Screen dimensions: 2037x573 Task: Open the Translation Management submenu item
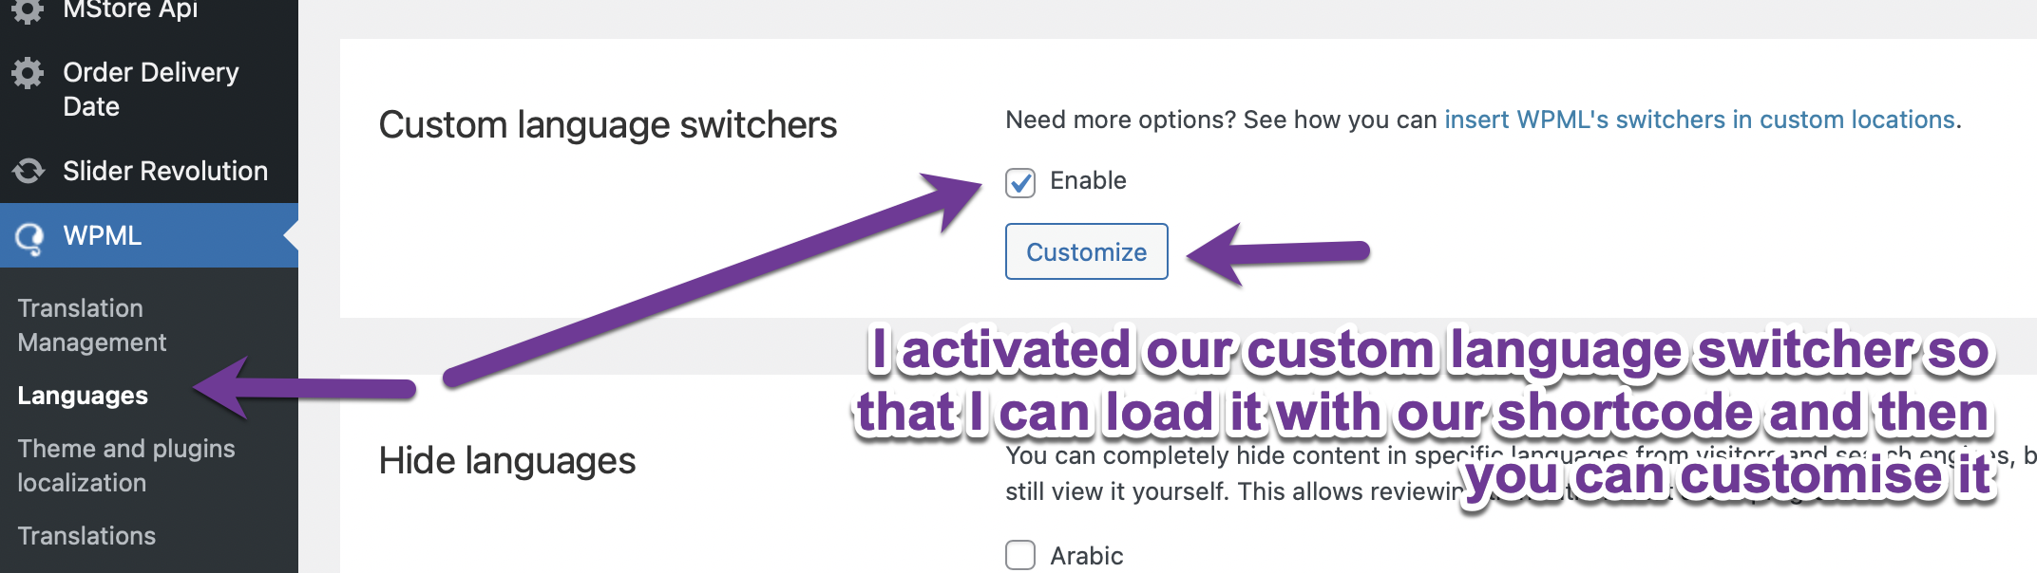coord(92,325)
